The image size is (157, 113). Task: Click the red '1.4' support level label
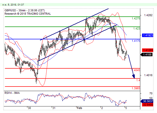click(x=138, y=80)
